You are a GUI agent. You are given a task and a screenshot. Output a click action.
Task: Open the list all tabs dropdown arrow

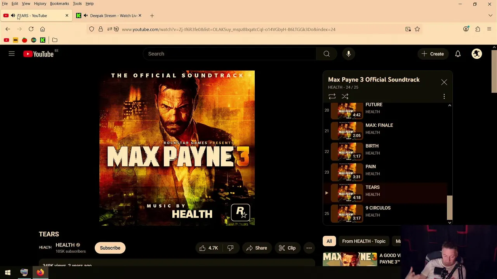[x=490, y=15]
